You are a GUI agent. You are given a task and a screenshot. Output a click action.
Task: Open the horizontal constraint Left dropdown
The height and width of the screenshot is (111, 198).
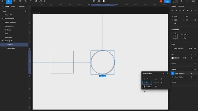[x=184, y=34]
